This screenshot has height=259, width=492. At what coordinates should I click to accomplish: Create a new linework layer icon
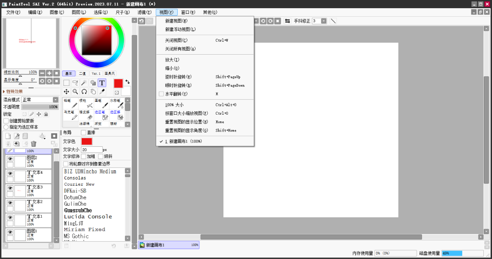coord(17,136)
